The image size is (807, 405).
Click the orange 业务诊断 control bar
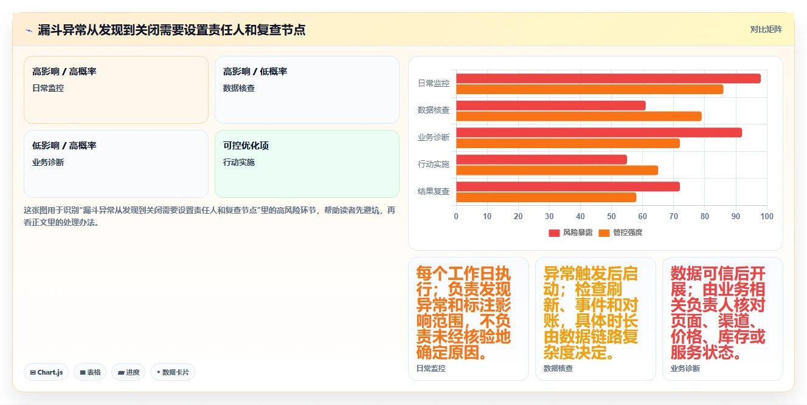coord(568,143)
